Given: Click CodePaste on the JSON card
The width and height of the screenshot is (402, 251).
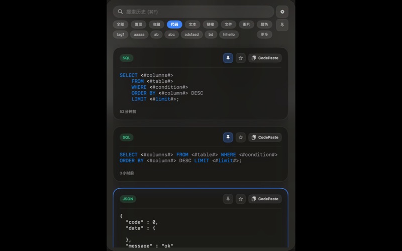Looking at the screenshot, I should coord(265,199).
